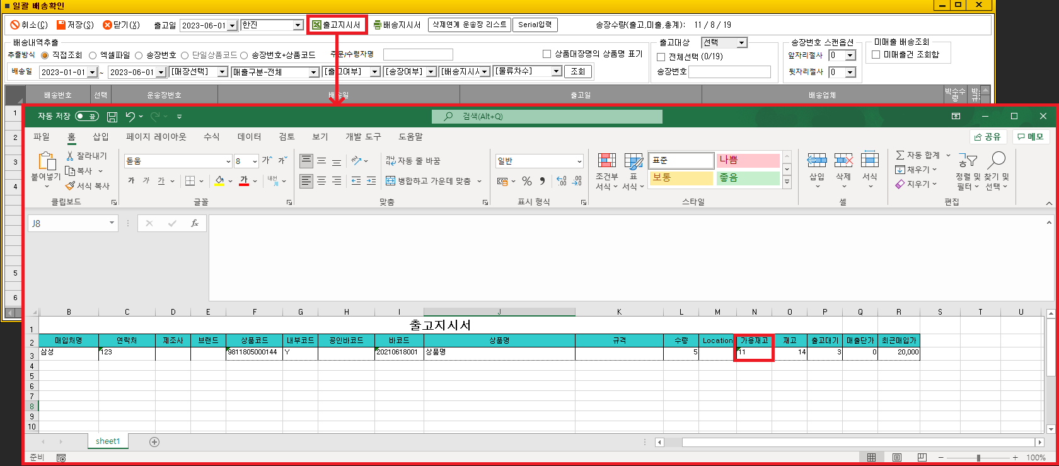1059x466 pixels.
Task: Select the 엑셀파일 radio button
Action: click(x=93, y=55)
